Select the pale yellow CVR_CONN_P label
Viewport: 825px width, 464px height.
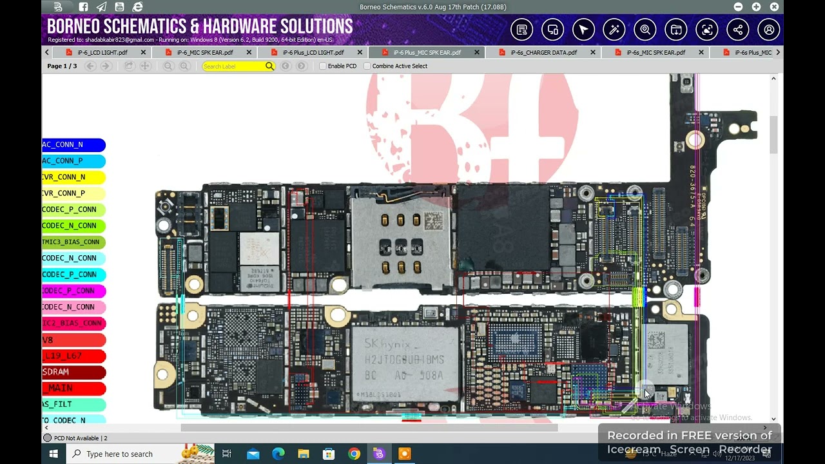73,193
